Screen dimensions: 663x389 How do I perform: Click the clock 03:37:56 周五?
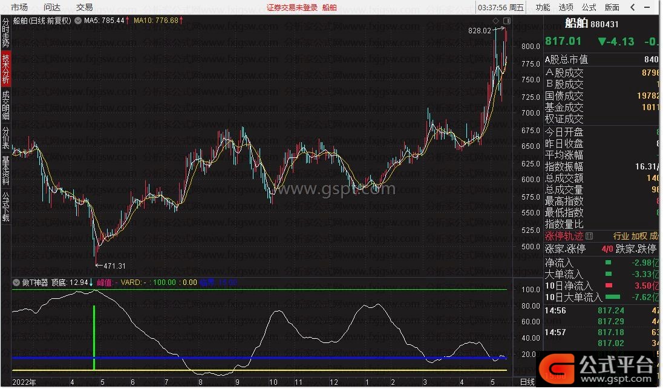[x=501, y=8]
